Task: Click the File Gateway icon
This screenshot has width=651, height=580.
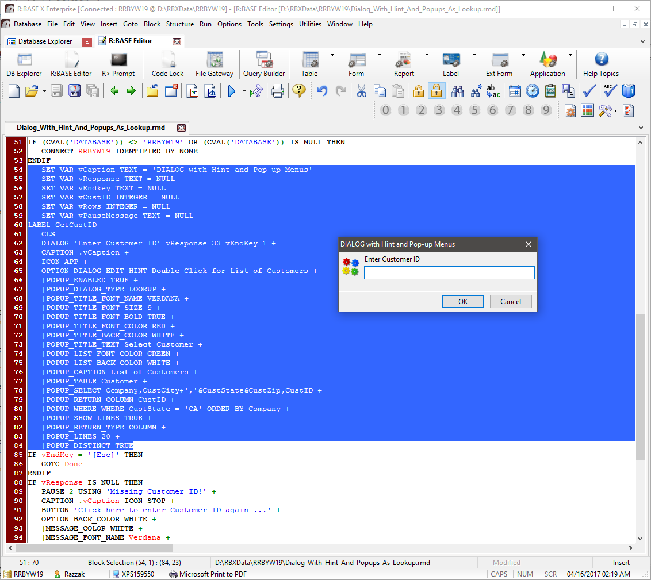Action: point(214,64)
